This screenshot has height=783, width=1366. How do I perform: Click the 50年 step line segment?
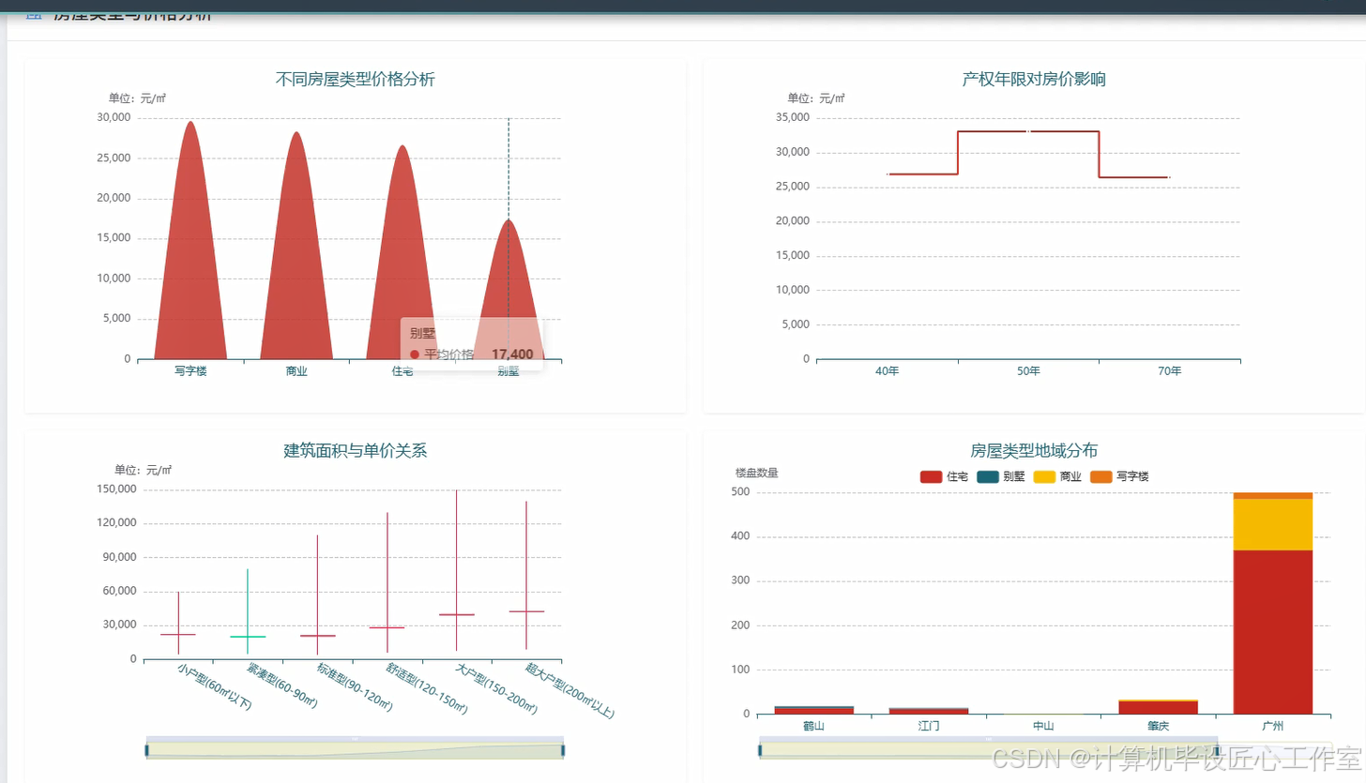tap(1028, 131)
